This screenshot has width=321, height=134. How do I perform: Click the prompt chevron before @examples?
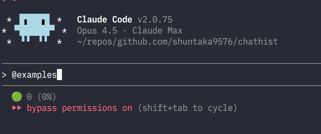4,75
